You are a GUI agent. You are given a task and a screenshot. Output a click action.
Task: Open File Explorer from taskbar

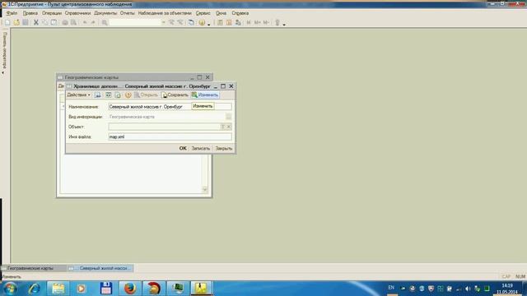pos(58,289)
